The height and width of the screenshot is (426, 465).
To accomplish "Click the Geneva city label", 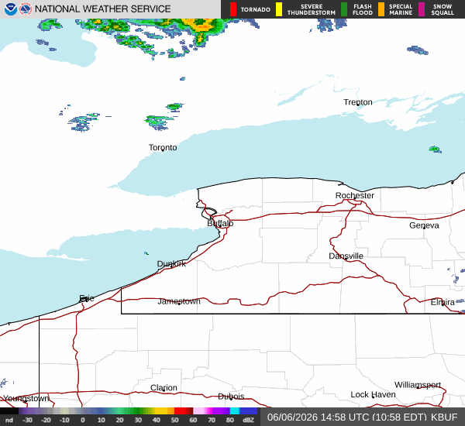I will [x=424, y=225].
